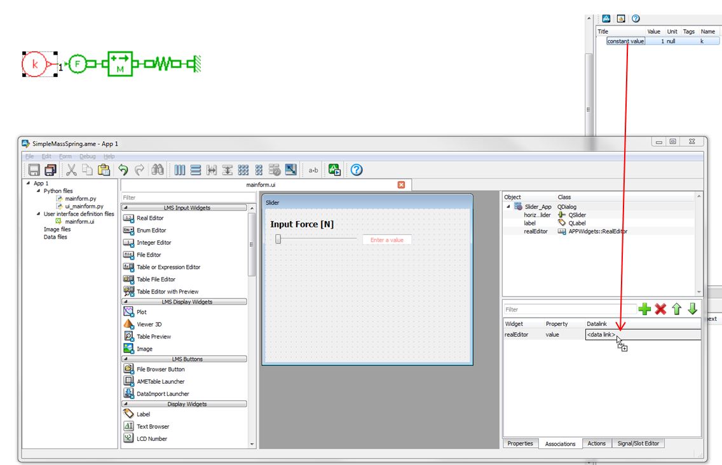The width and height of the screenshot is (722, 465).
Task: Collapse the Slider_App object node
Action: click(508, 207)
